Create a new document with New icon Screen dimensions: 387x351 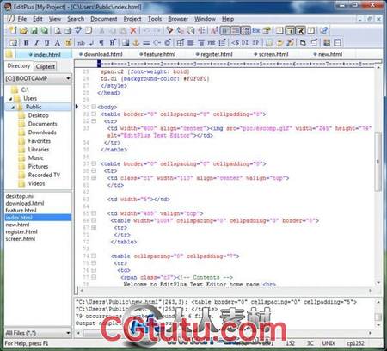pyautogui.click(x=13, y=30)
